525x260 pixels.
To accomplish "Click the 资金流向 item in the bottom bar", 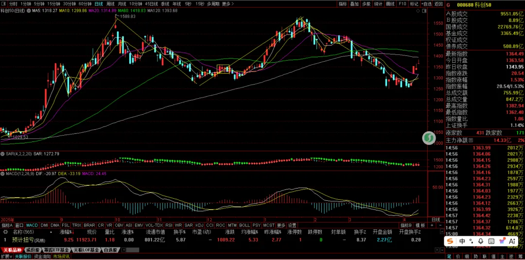I will [x=43, y=257].
